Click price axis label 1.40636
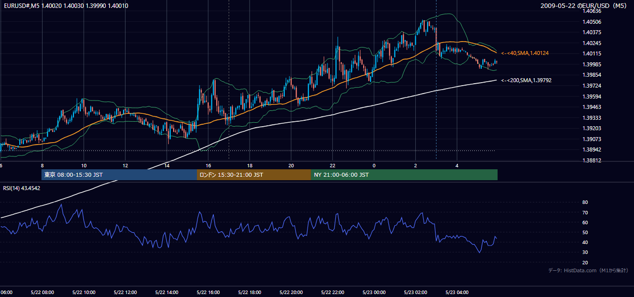The width and height of the screenshot is (634, 297). [591, 11]
